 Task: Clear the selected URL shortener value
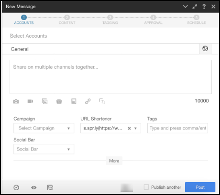pyautogui.click(x=129, y=128)
